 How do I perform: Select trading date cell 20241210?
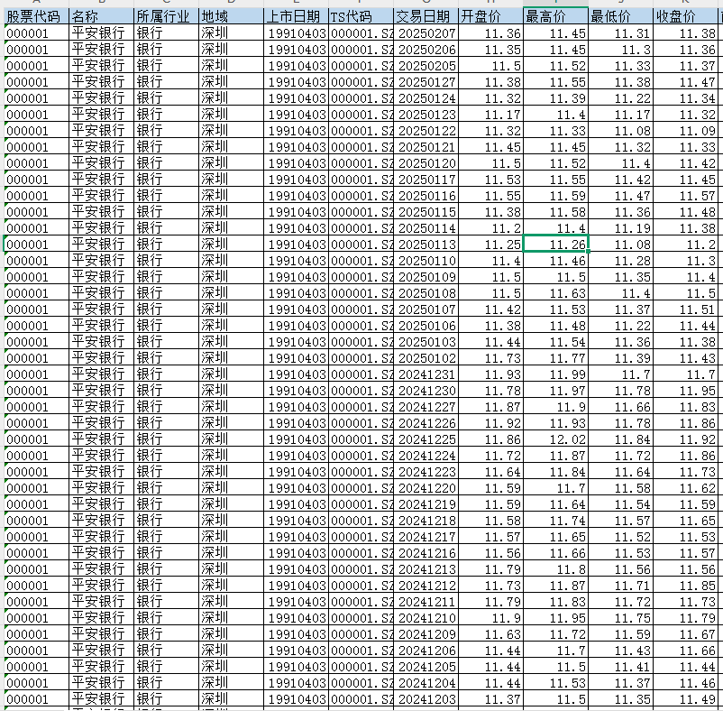click(426, 618)
